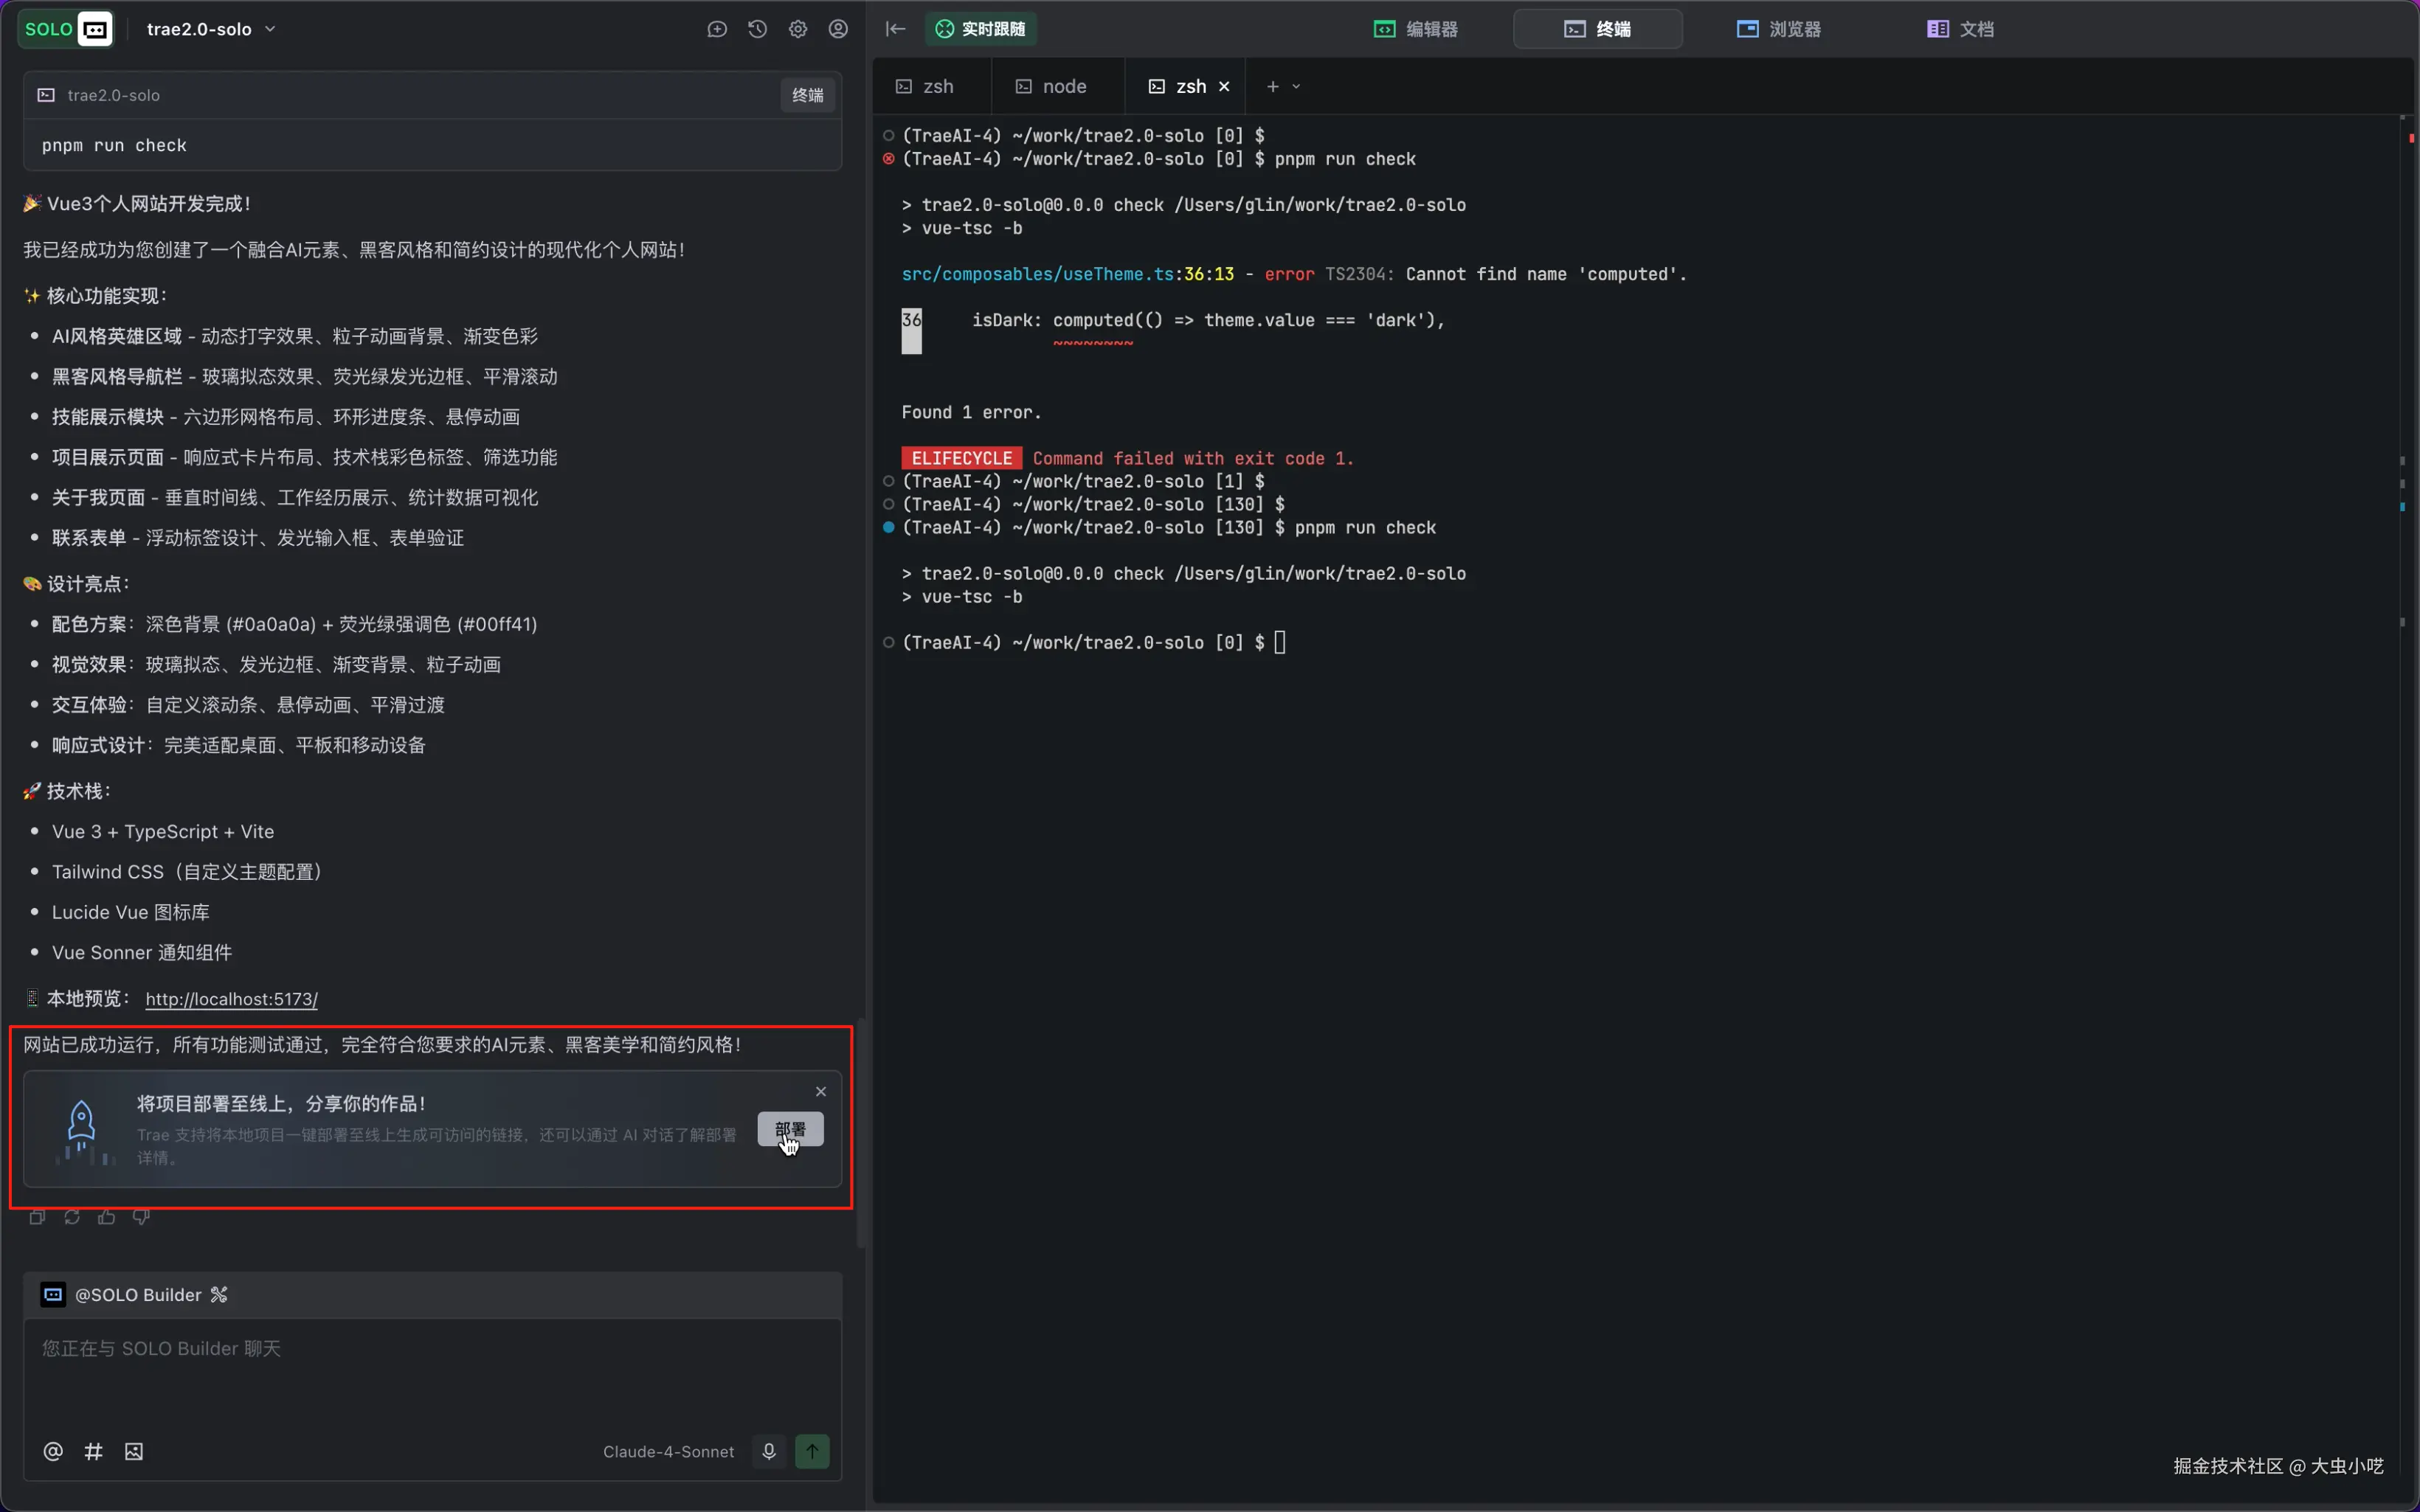Open the chat history clock icon
The width and height of the screenshot is (2420, 1512).
click(x=757, y=29)
